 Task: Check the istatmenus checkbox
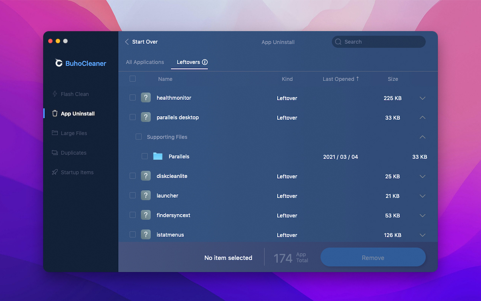click(133, 235)
